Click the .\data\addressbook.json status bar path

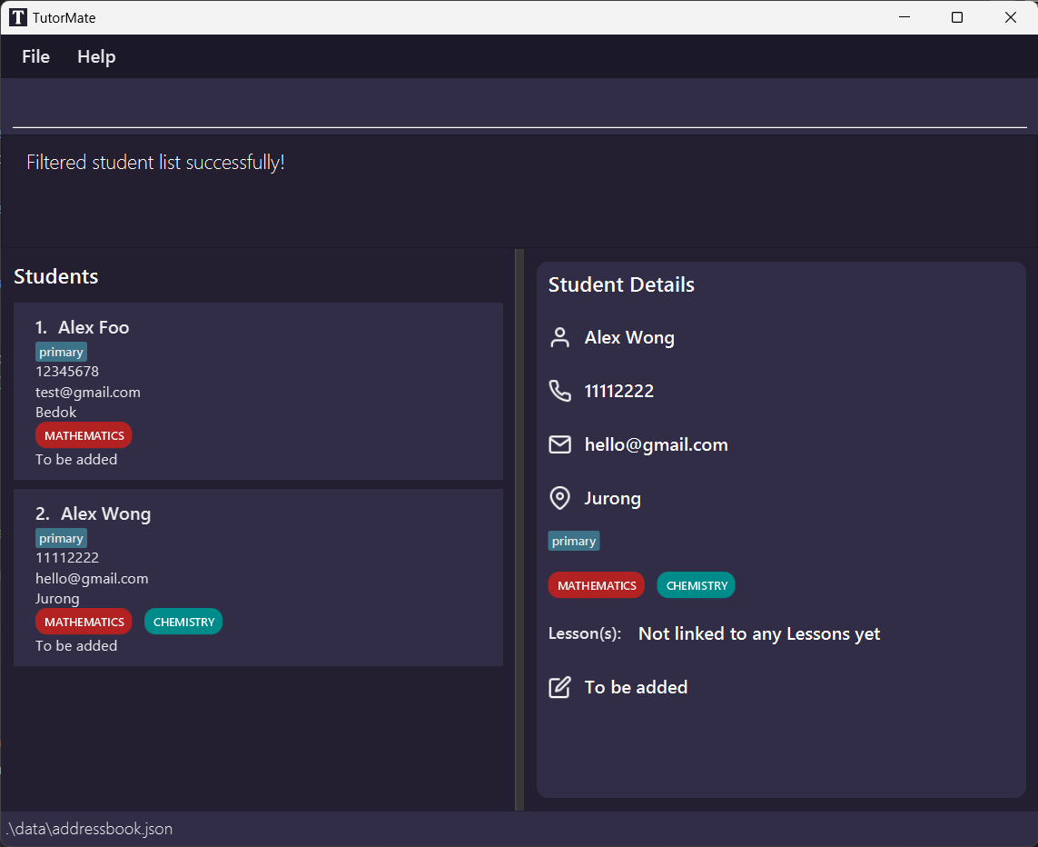click(x=89, y=829)
